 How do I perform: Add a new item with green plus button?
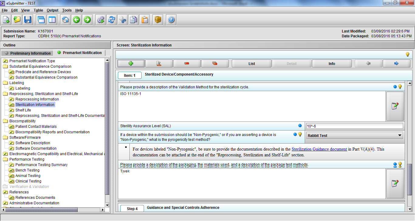[x=131, y=63]
